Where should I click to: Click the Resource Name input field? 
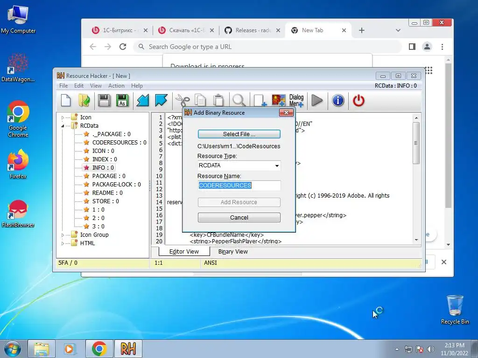(x=239, y=186)
